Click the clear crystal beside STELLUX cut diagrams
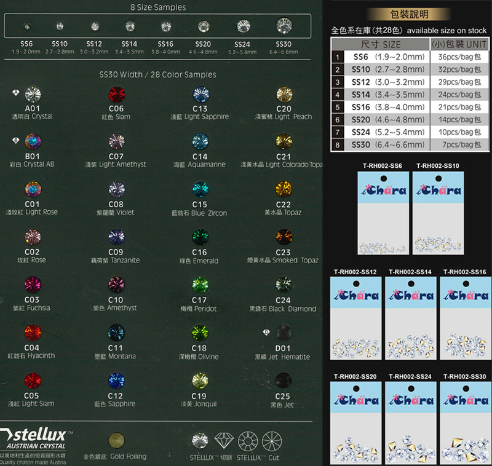This screenshot has height=466, width=492. 200,440
